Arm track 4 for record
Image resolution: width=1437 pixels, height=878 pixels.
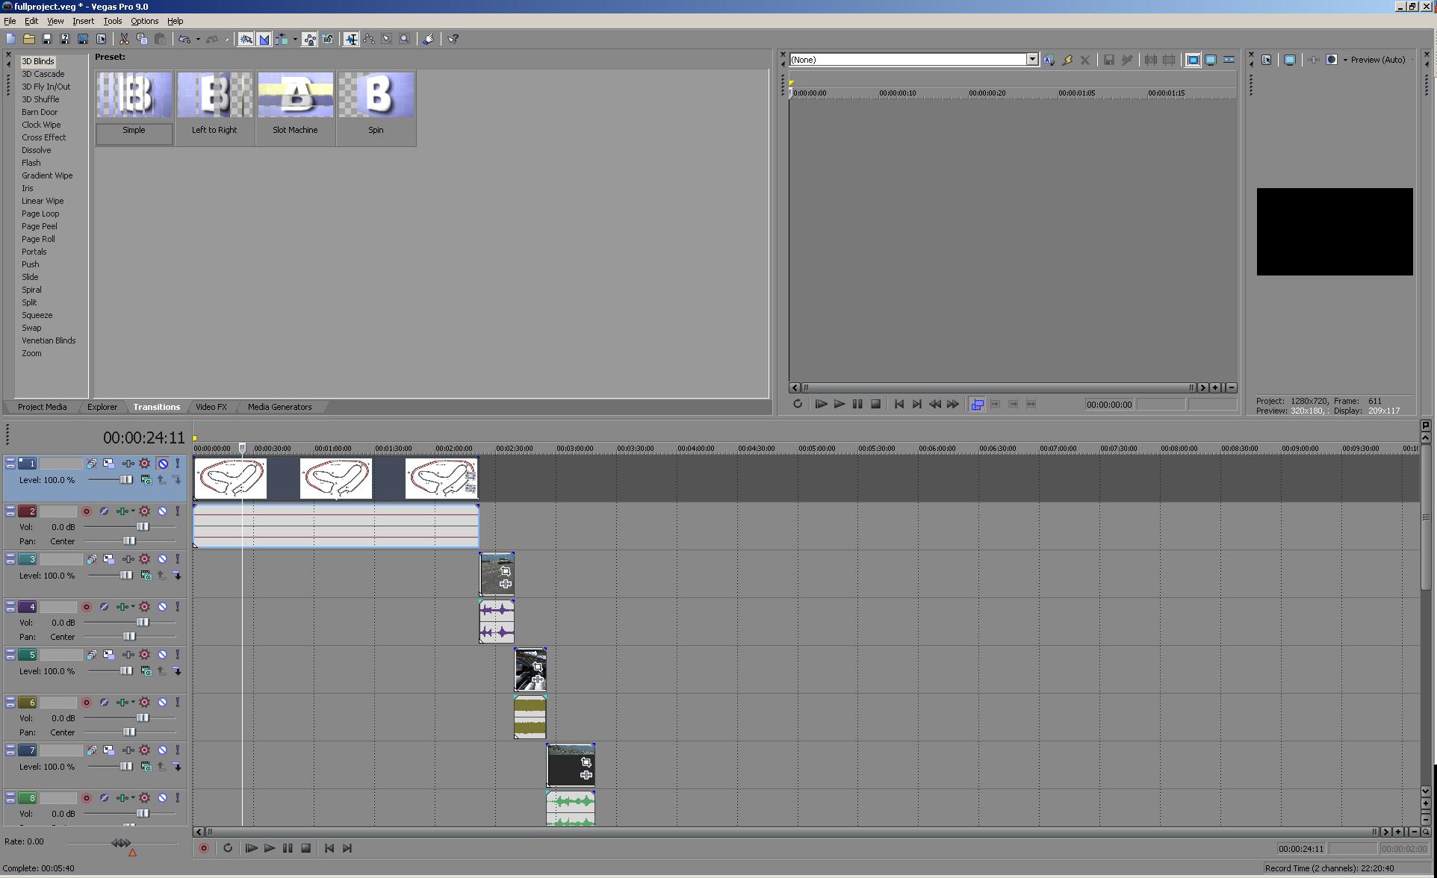87,607
